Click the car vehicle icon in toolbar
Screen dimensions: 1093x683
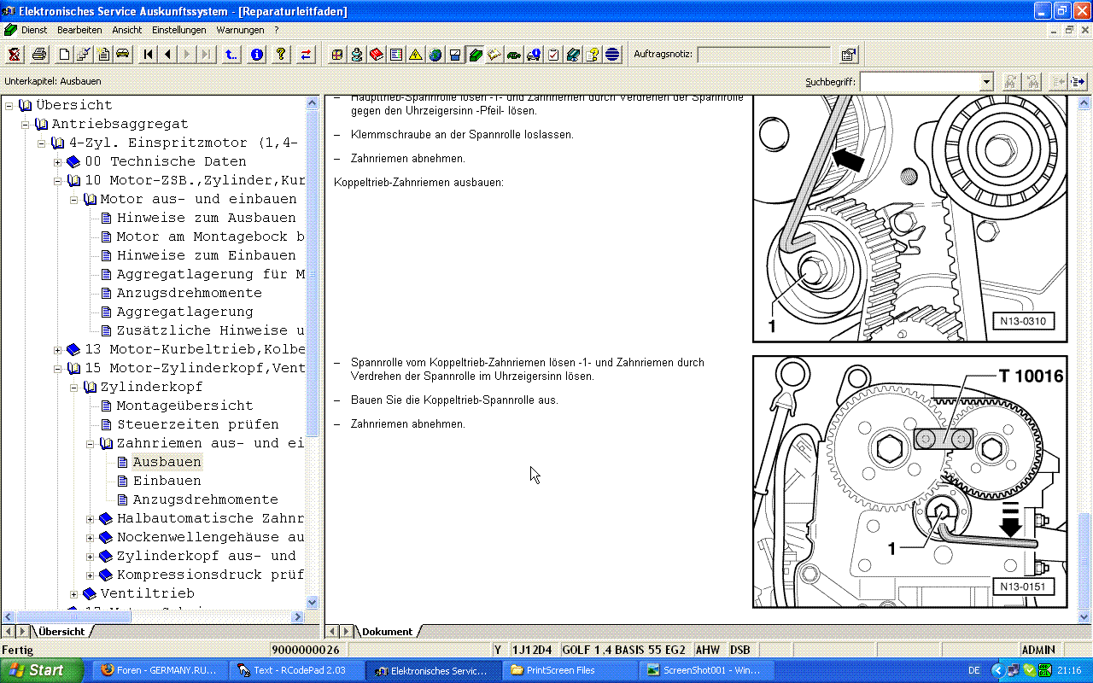pos(123,55)
